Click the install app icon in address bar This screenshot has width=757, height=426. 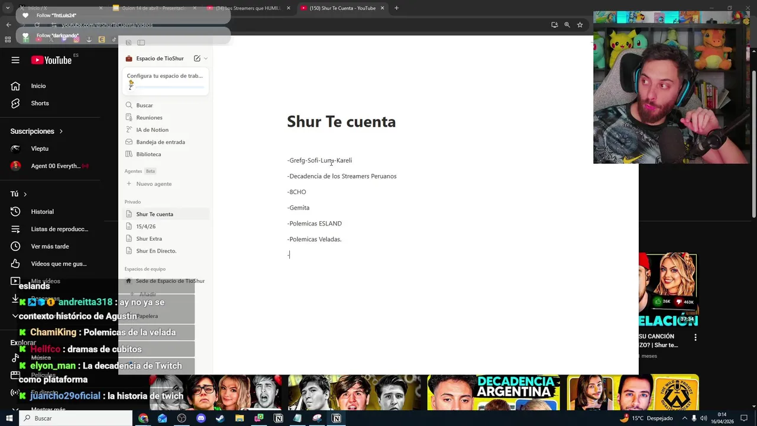[554, 25]
